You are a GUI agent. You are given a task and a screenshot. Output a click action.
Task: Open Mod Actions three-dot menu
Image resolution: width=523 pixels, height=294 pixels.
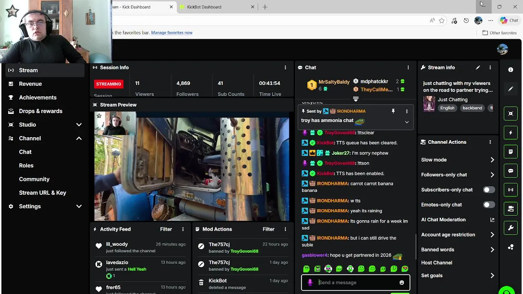pos(285,229)
